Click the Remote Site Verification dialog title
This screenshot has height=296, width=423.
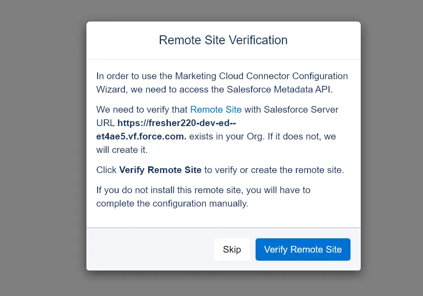coord(223,40)
